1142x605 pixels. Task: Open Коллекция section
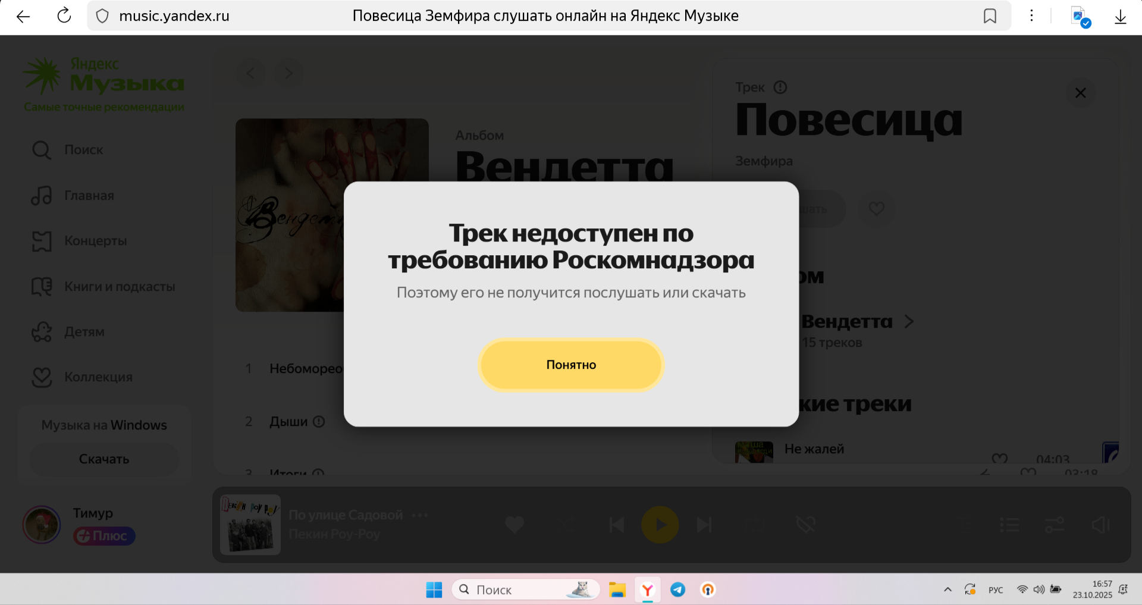tap(81, 377)
